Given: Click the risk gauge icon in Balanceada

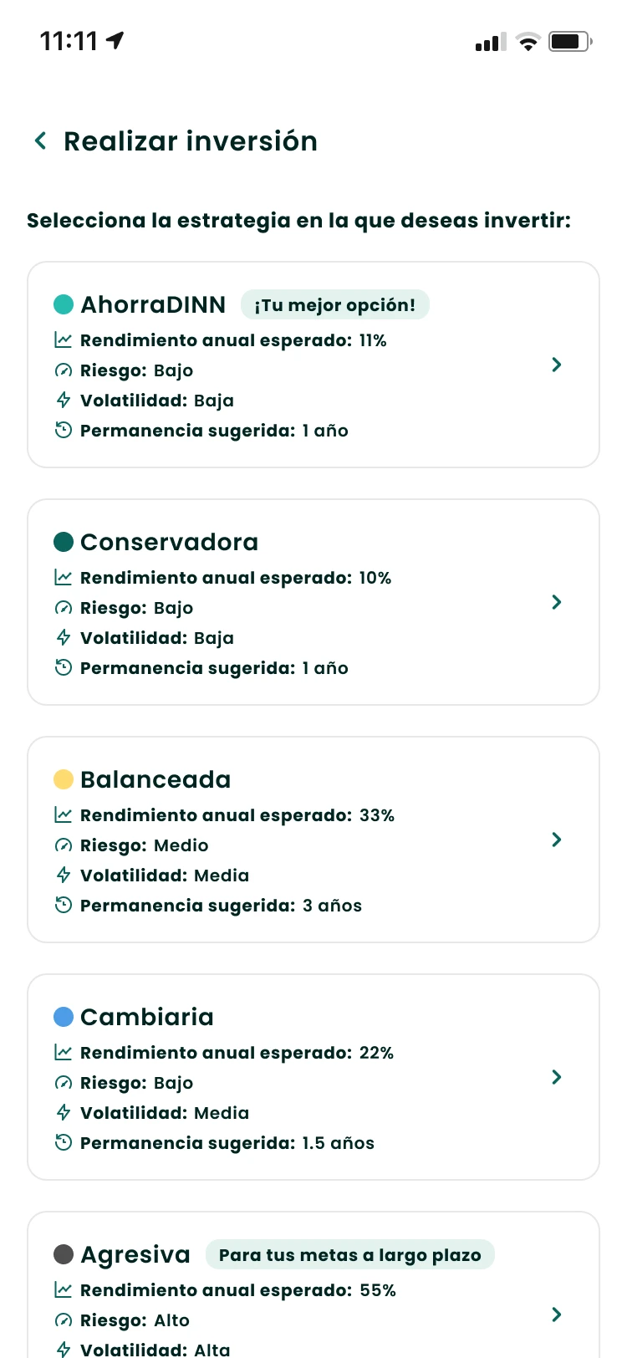Looking at the screenshot, I should pyautogui.click(x=63, y=845).
